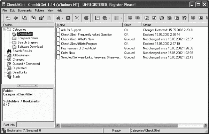Click the Delete X toolbar icon

77,18
